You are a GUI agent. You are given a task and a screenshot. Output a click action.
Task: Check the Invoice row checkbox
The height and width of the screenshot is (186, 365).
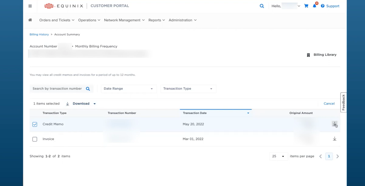pyautogui.click(x=35, y=139)
